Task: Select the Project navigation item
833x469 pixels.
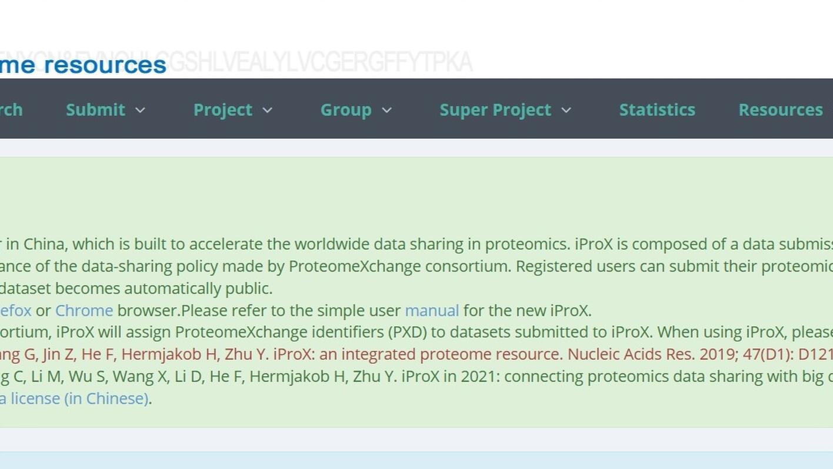Action: pos(222,110)
